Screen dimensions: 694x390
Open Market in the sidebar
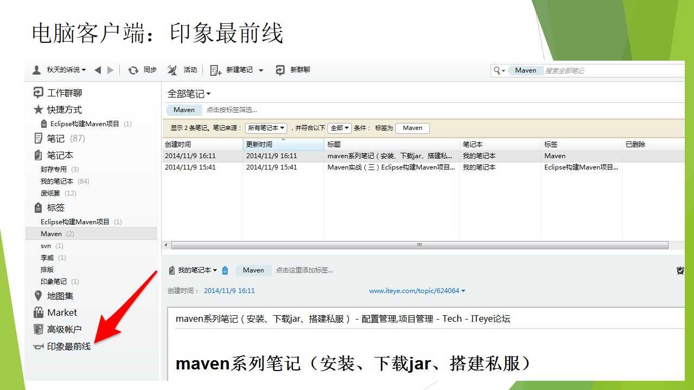point(55,313)
